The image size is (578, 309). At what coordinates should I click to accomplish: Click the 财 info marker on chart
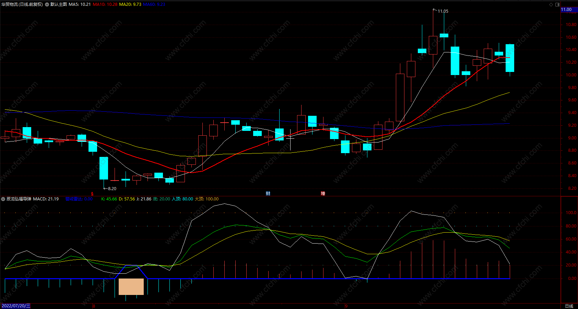coord(268,194)
